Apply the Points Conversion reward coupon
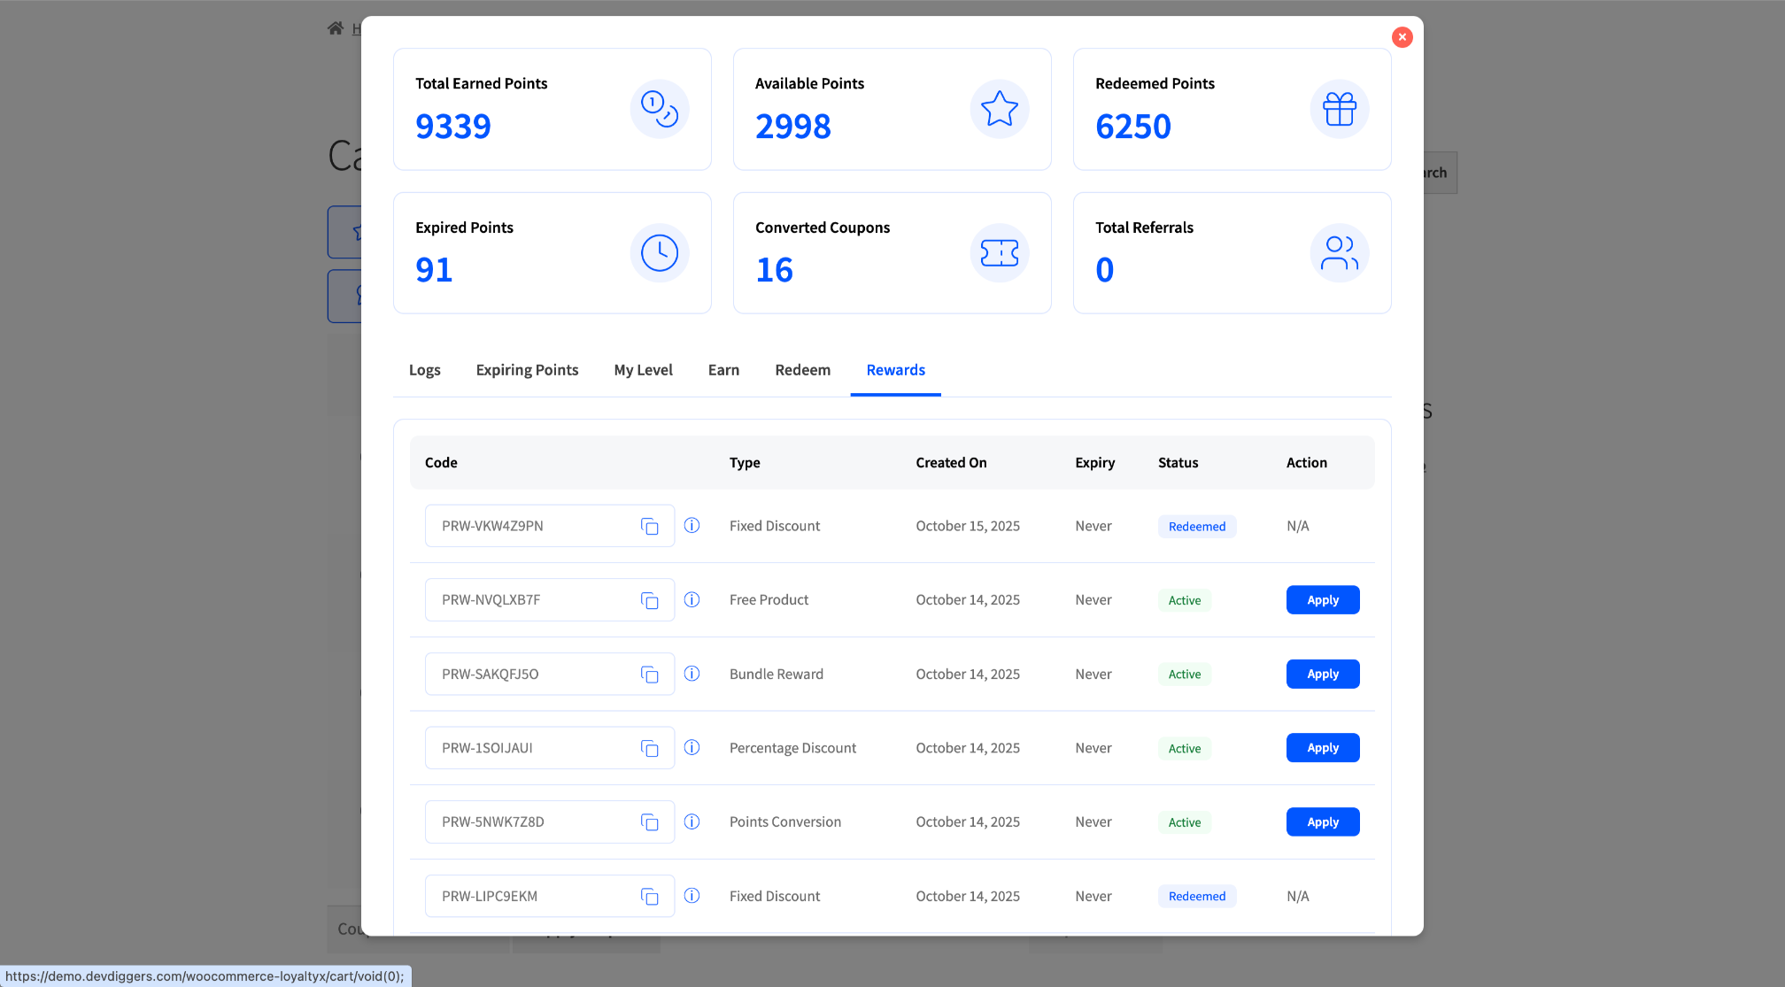The image size is (1785, 987). pyautogui.click(x=1322, y=821)
